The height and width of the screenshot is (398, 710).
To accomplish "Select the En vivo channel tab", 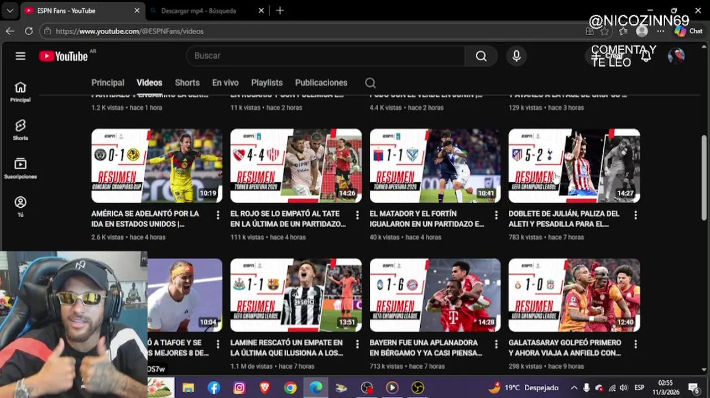I will click(225, 83).
